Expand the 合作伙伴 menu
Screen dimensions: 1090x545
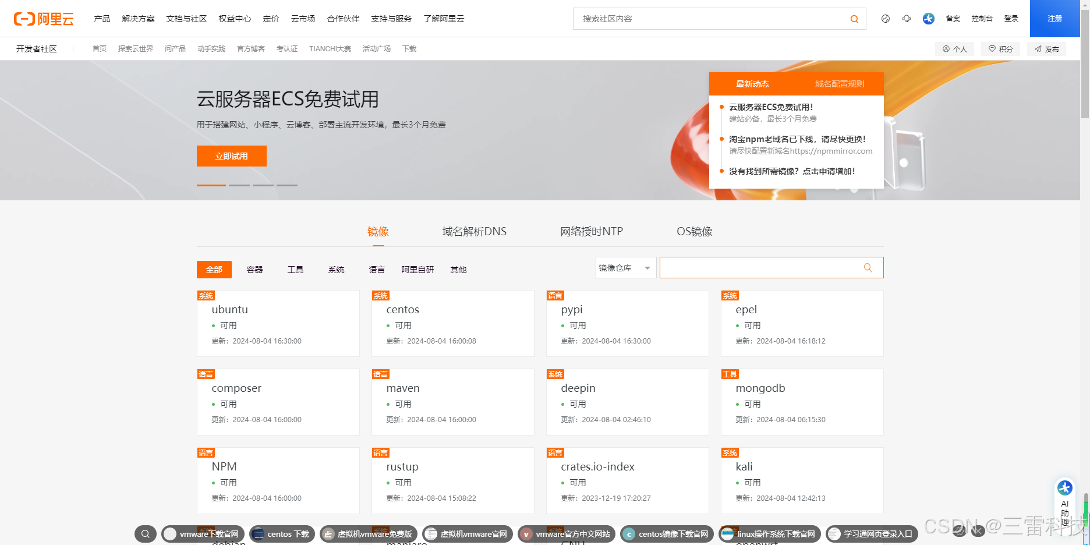click(x=344, y=19)
